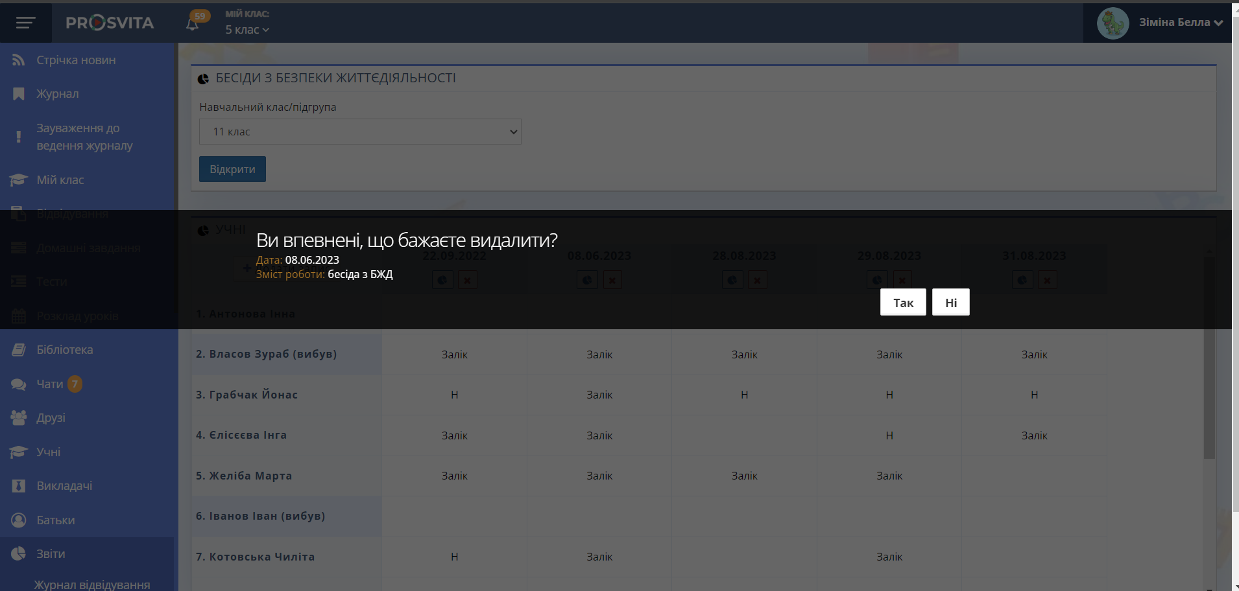Cancel deletion with Ні button
Screen dimensions: 1239x591
point(950,303)
